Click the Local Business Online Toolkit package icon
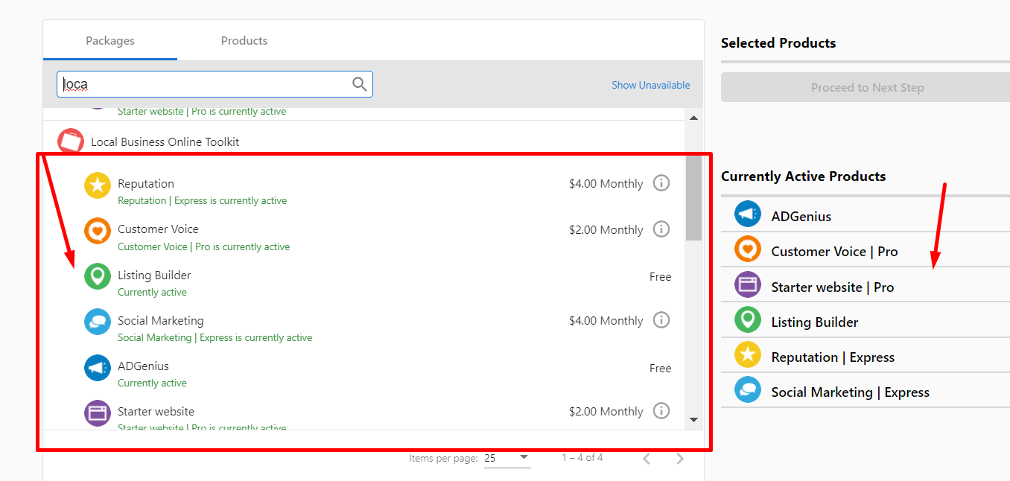This screenshot has width=1010, height=481. (x=71, y=141)
